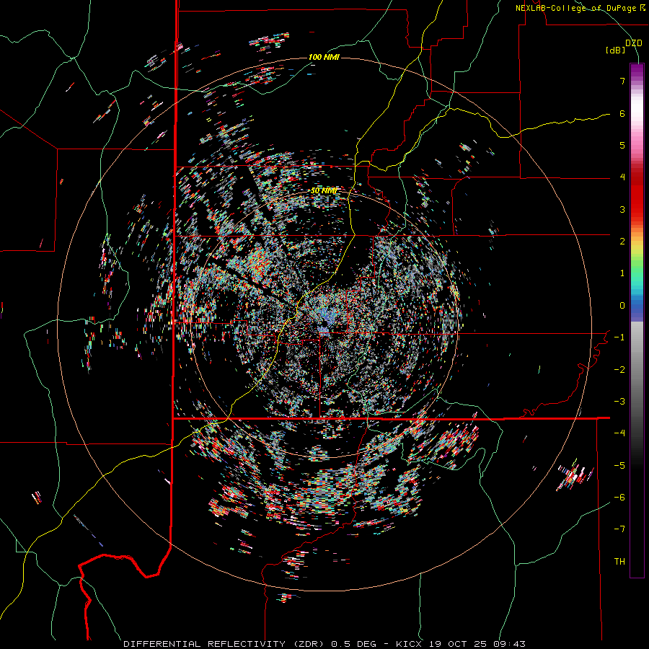649x649 pixels.
Task: Click the 50 NMI range ring label
Action: coord(324,190)
